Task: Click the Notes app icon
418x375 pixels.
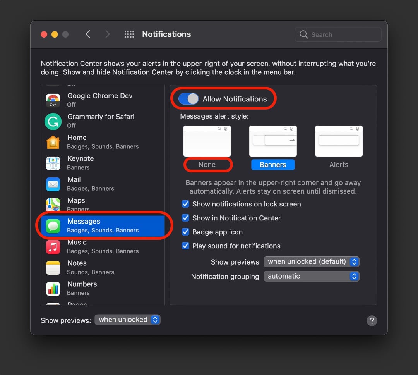Action: point(53,268)
